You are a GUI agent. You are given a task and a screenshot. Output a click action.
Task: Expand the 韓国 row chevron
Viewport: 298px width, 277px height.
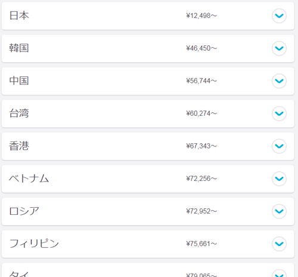[279, 48]
